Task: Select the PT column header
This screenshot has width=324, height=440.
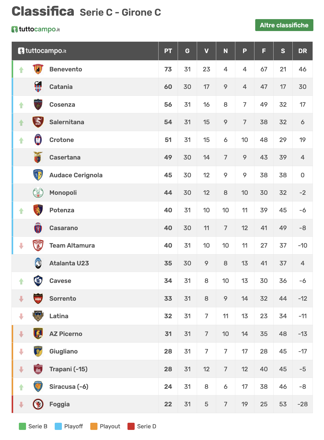Action: click(168, 51)
